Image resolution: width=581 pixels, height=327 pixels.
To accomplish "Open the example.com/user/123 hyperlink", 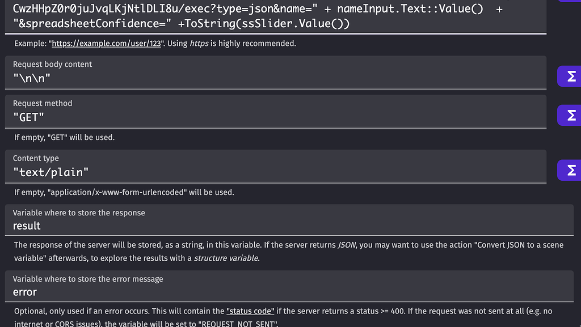I will pyautogui.click(x=106, y=43).
